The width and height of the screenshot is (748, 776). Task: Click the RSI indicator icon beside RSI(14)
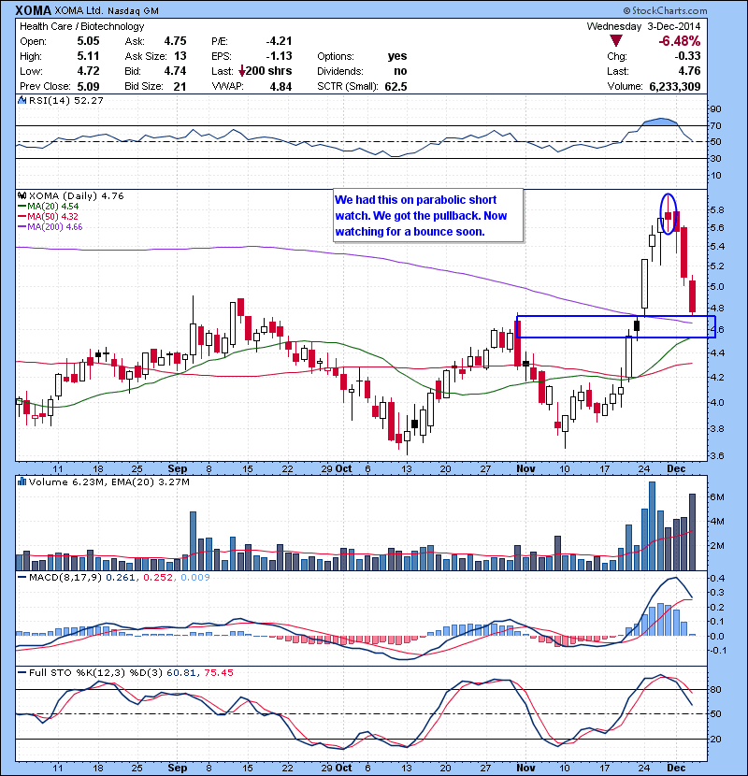(22, 100)
